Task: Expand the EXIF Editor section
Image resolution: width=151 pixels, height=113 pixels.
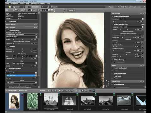Action: tap(6, 21)
